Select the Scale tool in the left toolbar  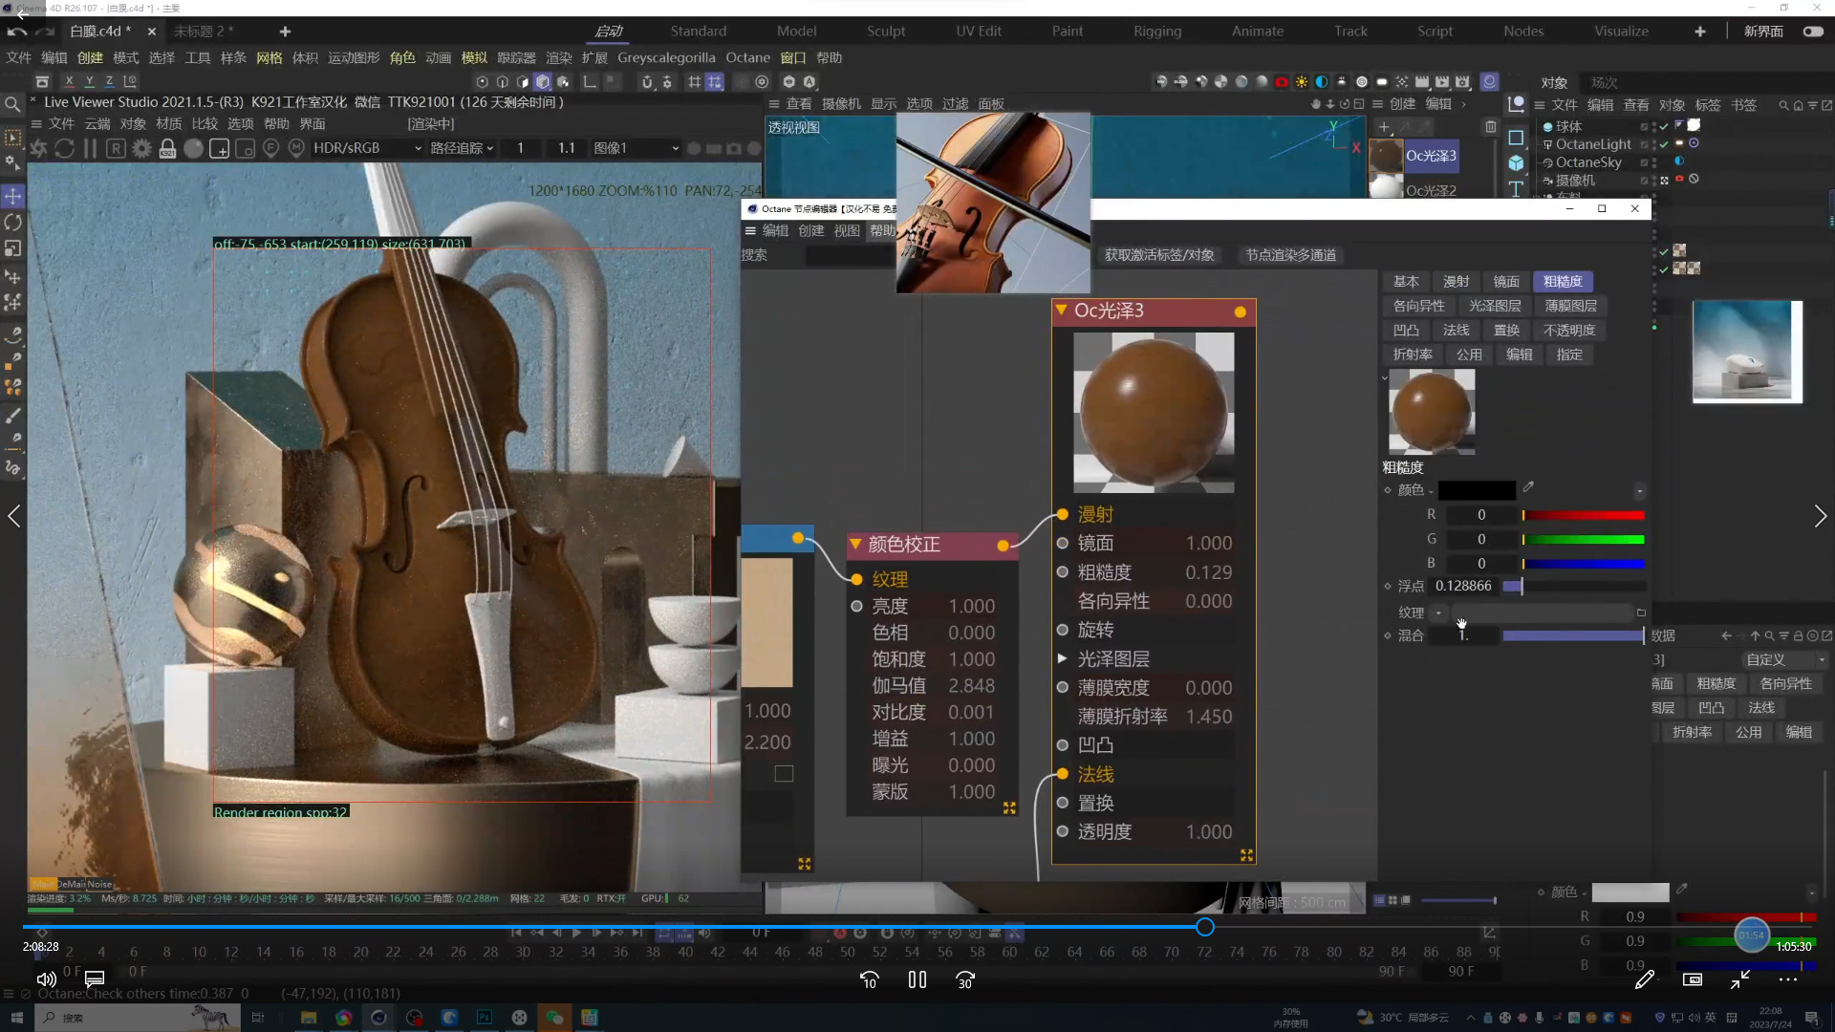click(x=12, y=248)
